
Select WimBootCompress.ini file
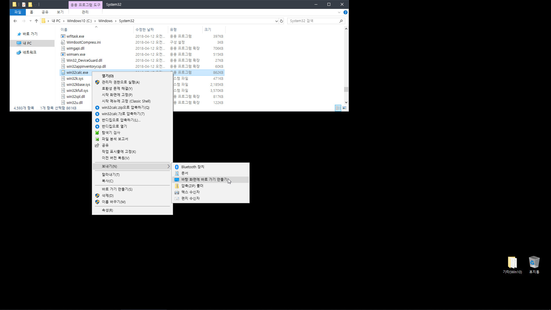pos(84,42)
